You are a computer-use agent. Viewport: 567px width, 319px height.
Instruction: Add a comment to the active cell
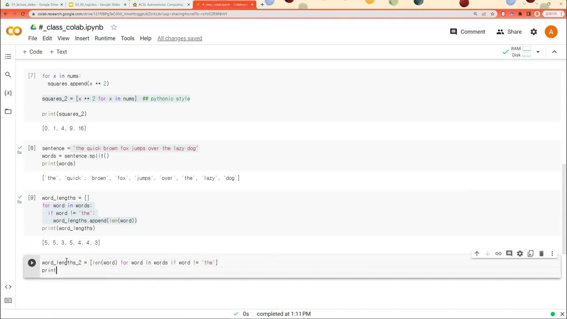tap(509, 253)
